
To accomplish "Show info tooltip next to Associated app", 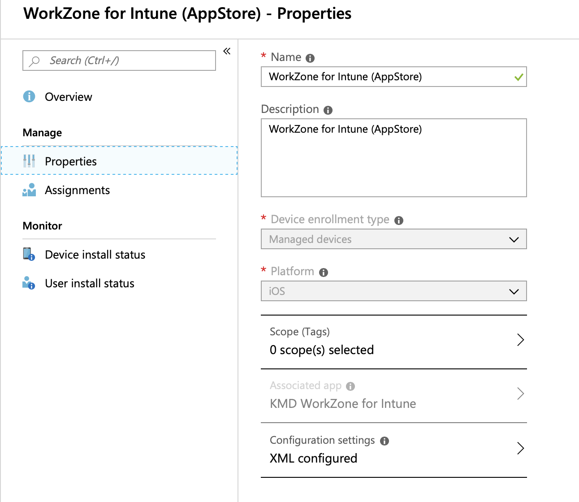I will [350, 386].
